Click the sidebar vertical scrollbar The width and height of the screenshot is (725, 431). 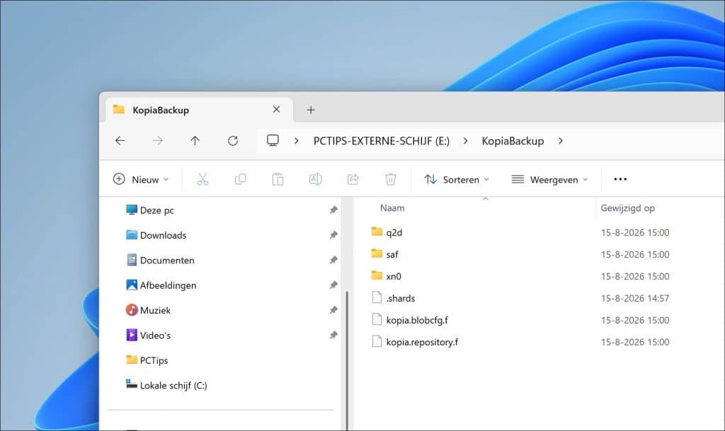(x=347, y=360)
